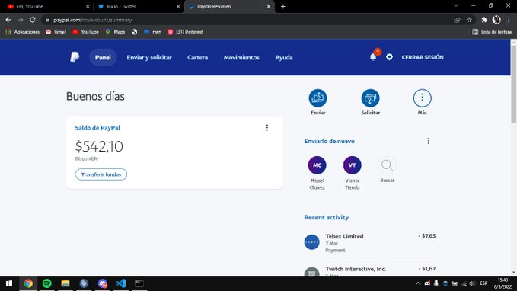517x291 pixels.
Task: Open the Movimientos menu item
Action: tap(241, 57)
